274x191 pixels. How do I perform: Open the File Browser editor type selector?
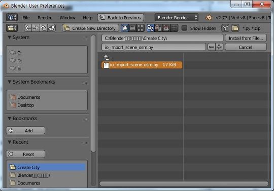[12, 28]
